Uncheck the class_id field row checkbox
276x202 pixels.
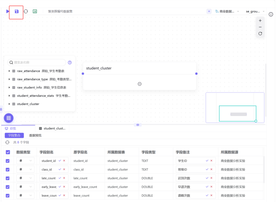[8, 169]
